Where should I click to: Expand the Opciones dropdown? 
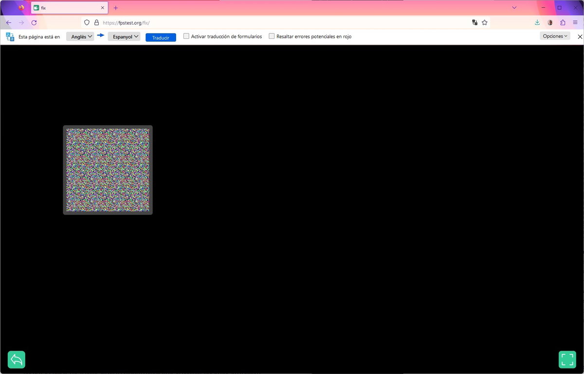555,36
